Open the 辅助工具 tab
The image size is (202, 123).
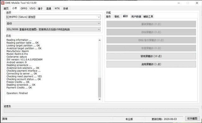(148, 16)
